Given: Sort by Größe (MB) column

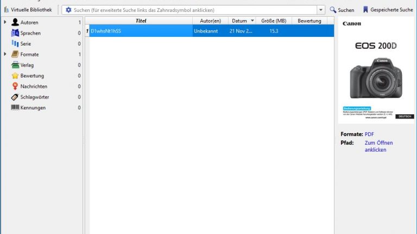Looking at the screenshot, I should [x=274, y=21].
